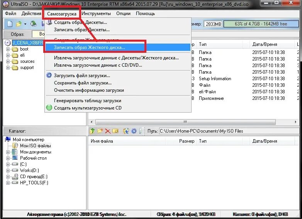Choose Очистить информацию загрузки
Viewport: 302px width, 219px height.
pyautogui.click(x=118, y=90)
